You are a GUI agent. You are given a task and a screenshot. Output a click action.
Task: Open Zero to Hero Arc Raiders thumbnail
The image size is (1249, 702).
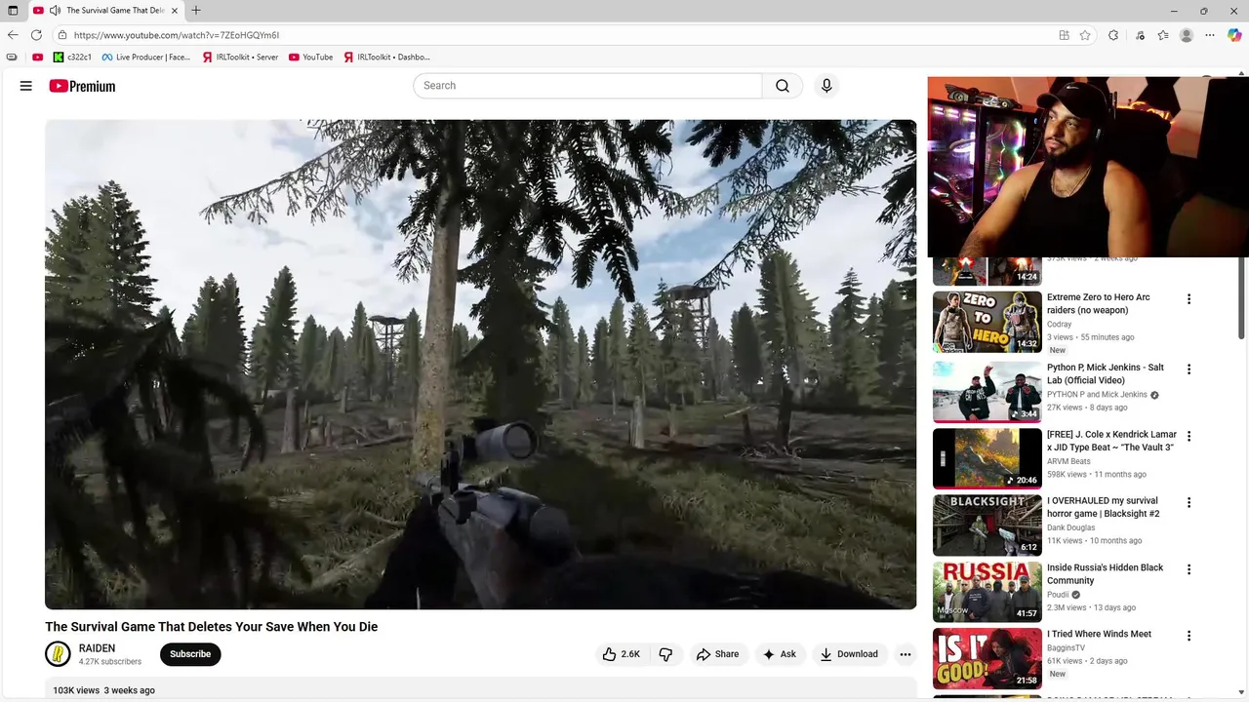tap(987, 322)
